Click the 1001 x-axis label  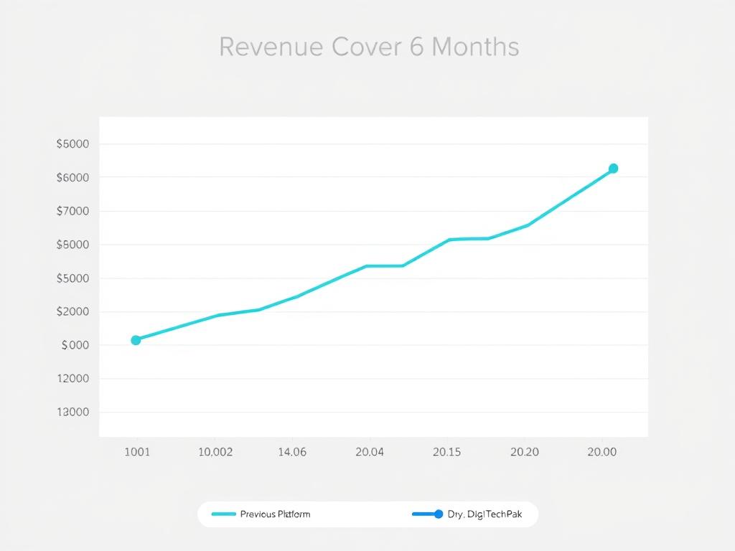tap(136, 452)
